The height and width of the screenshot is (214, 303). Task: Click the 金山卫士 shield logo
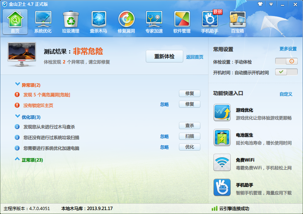click(x=5, y=4)
